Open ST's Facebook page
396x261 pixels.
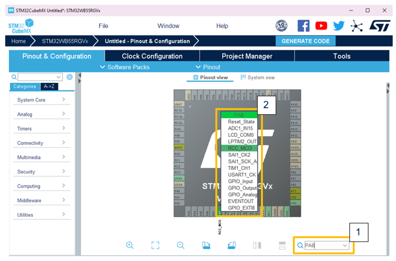point(303,25)
